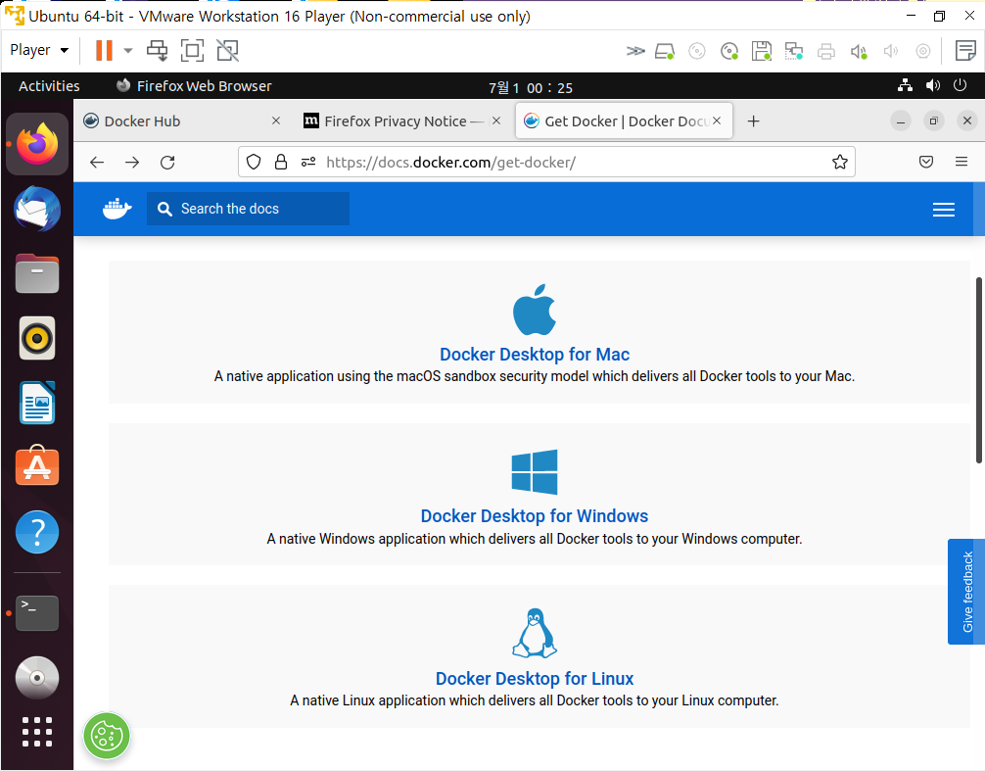Viewport: 985px width, 771px height.
Task: Open the Terminal from the dock
Action: click(37, 612)
